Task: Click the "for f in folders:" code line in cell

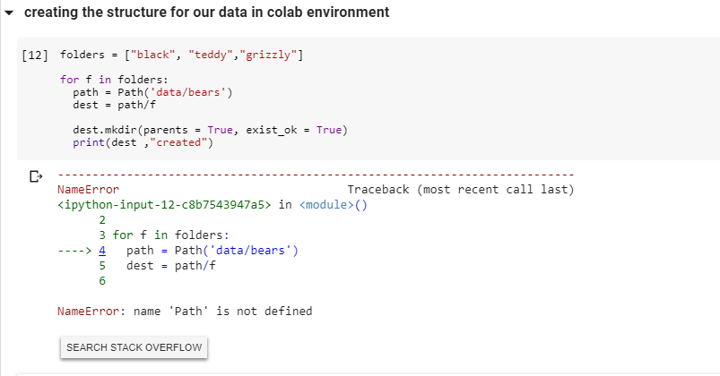Action: [108, 79]
